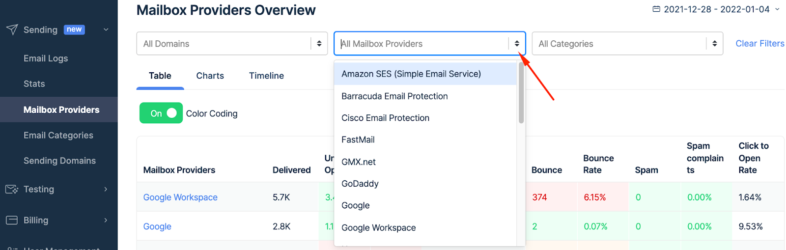Screen dimensions: 786x250
Task: Click the Click to Open Rate header
Action: 754,158
